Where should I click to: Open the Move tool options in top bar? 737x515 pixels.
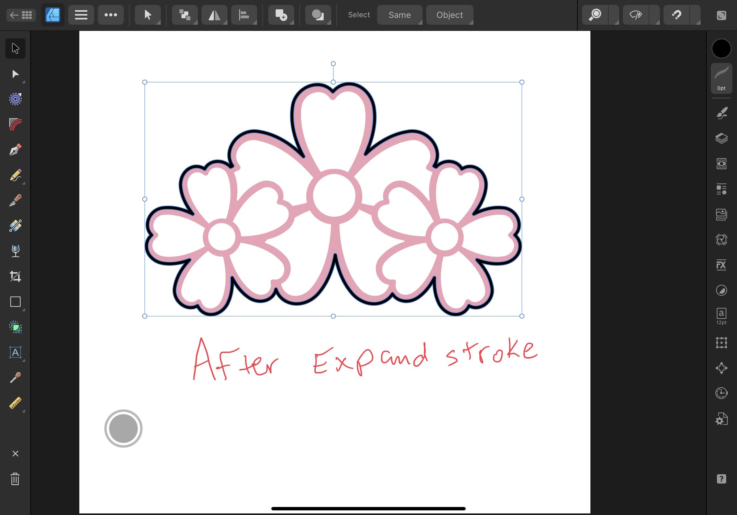pyautogui.click(x=148, y=15)
